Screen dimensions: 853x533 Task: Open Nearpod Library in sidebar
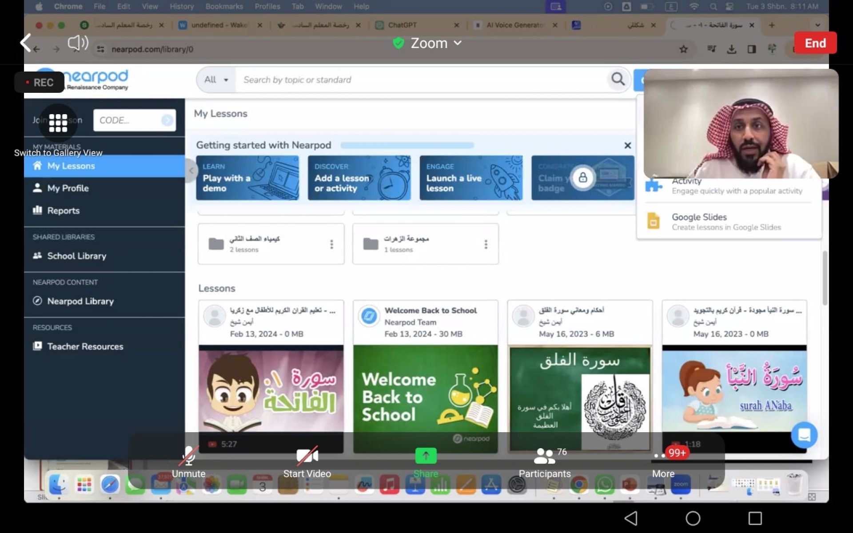point(104,301)
